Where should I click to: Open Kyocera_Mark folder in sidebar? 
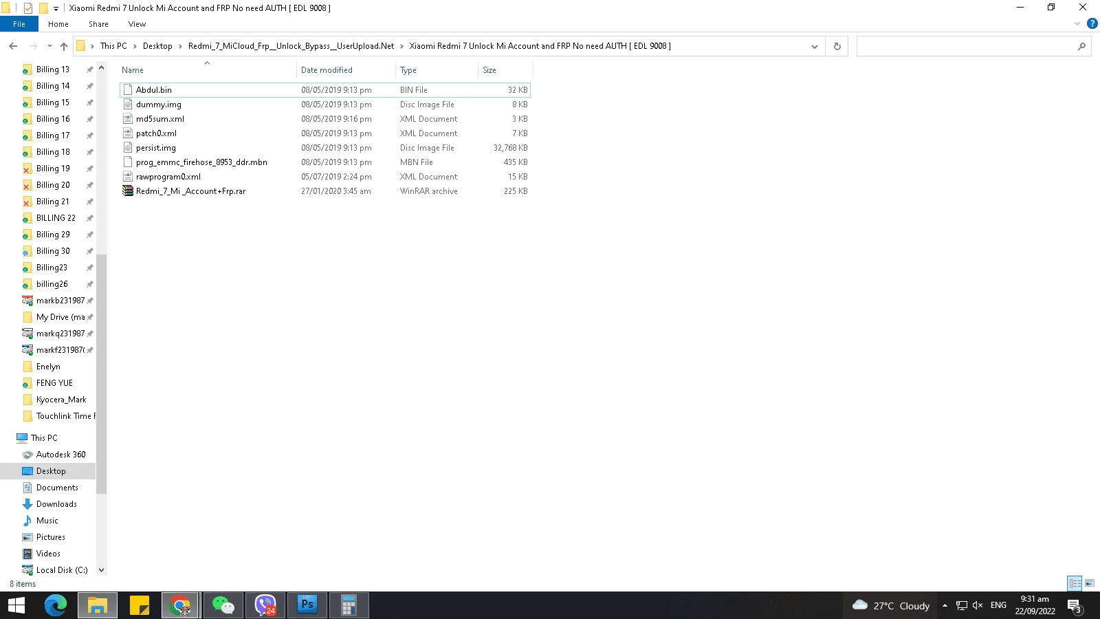(x=61, y=400)
